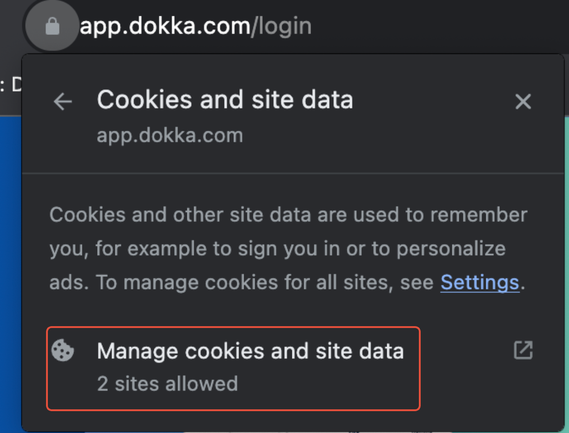Click the "2 sites allowed" subtext
This screenshot has height=433, width=569.
167,384
